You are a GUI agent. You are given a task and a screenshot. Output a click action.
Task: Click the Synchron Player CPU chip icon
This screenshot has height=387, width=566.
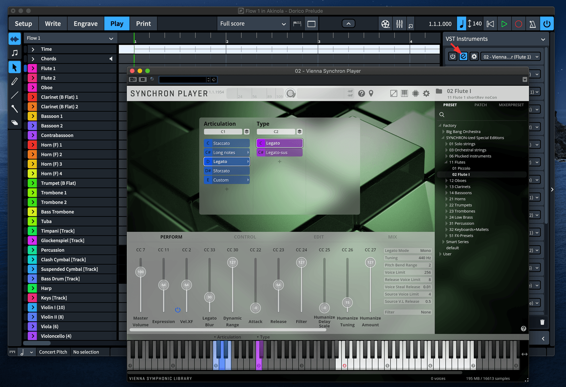(416, 93)
